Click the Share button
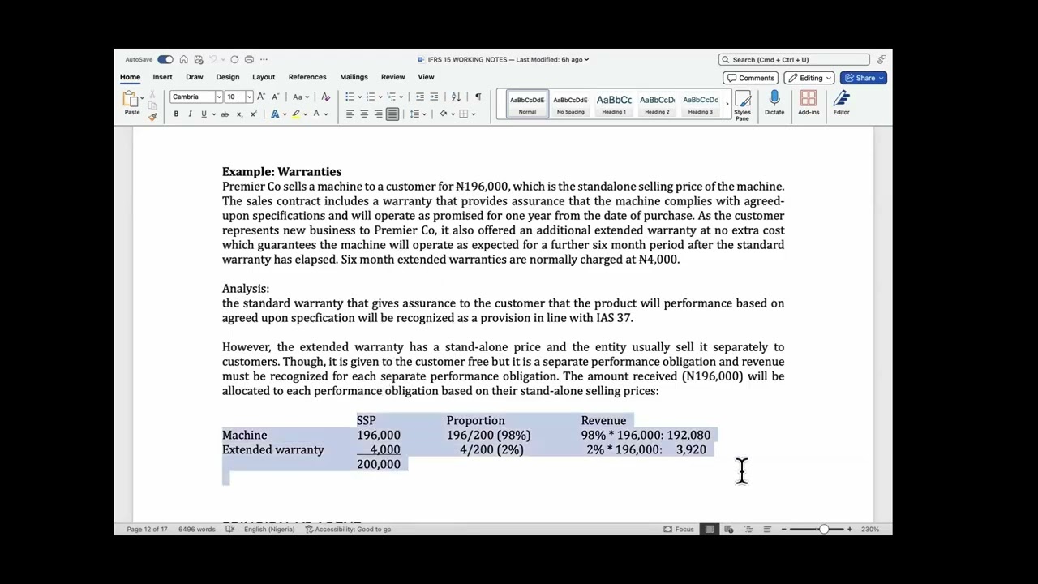 [x=864, y=78]
